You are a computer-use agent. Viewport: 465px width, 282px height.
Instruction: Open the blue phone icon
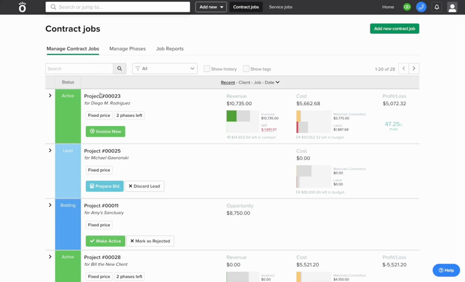point(421,7)
